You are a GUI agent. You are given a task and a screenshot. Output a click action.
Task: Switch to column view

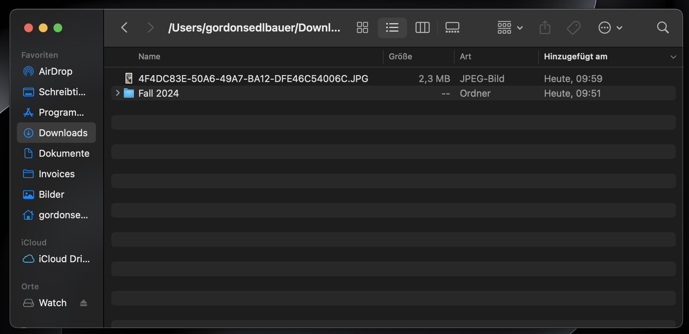point(422,27)
